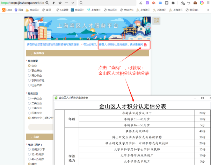
Task: Select the 企业 unit type radio button
Action: [29, 66]
